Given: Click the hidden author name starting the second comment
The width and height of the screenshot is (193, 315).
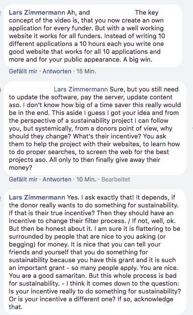Looking at the screenshot, I should point(30,89).
